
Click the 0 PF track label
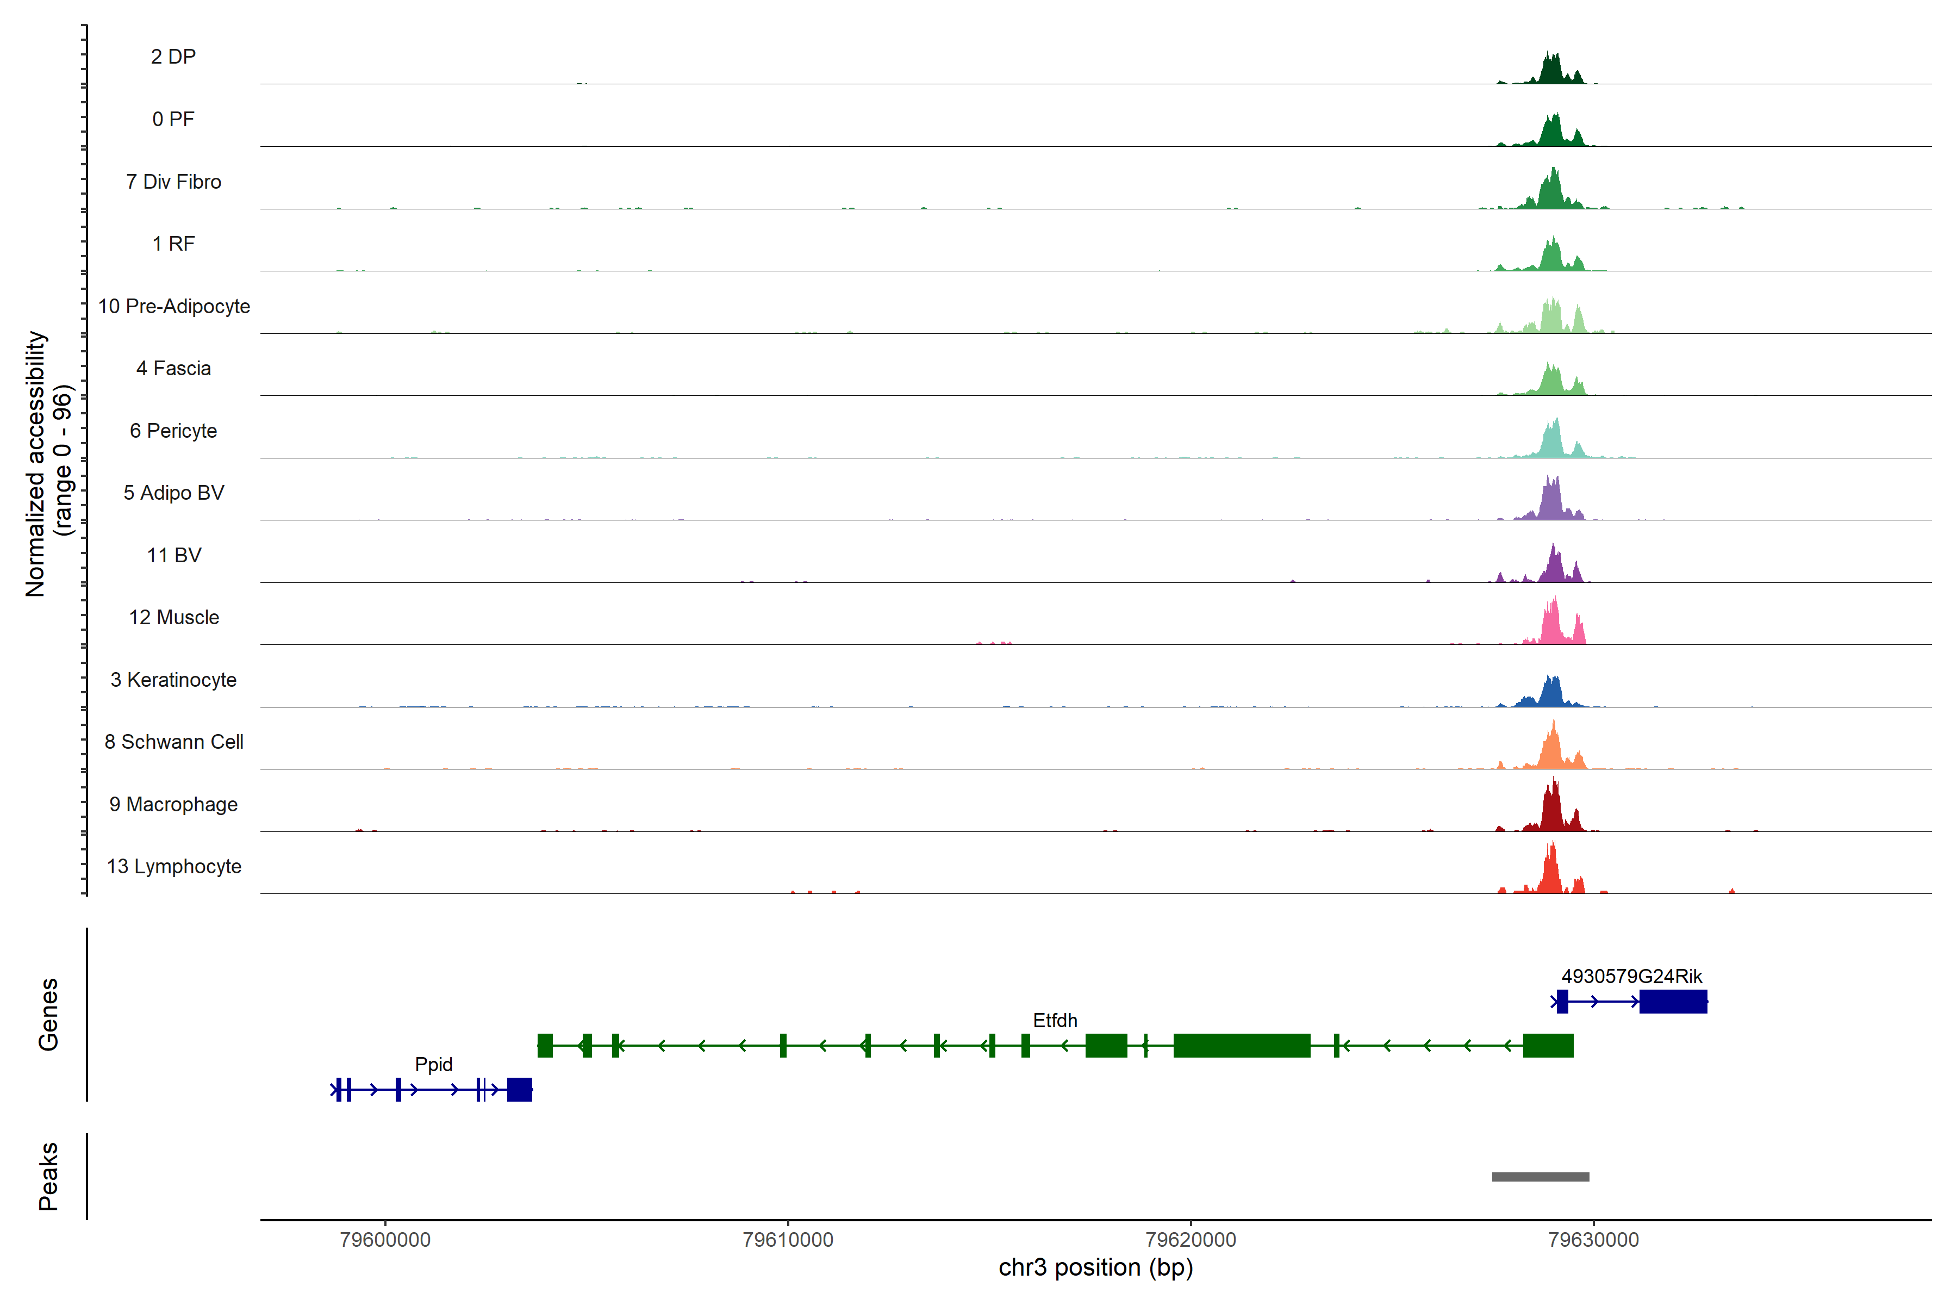point(173,119)
